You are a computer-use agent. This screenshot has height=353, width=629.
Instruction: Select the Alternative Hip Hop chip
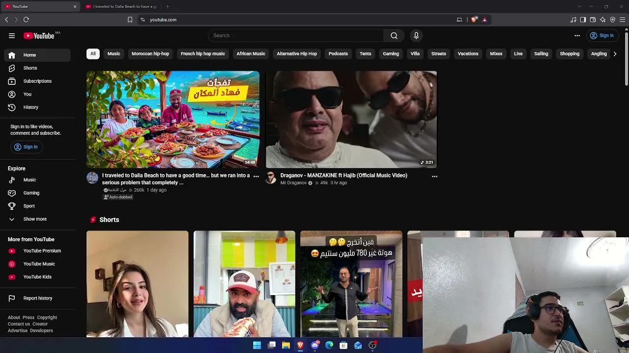[297, 54]
